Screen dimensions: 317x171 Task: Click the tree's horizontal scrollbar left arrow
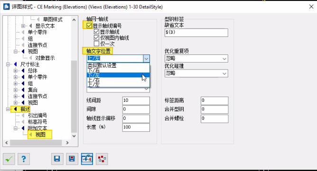[7, 143]
